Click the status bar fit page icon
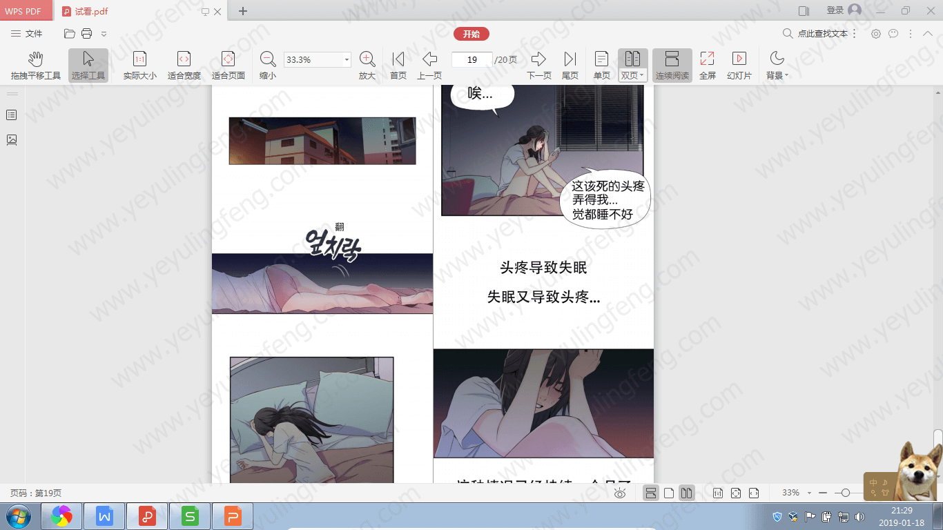 (x=736, y=493)
